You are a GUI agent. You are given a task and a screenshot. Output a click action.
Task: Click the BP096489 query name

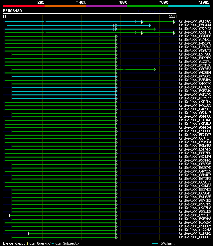pyautogui.click(x=12, y=11)
